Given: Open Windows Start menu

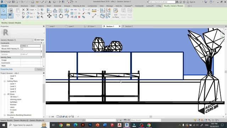Looking at the screenshot, I should point(4,125).
